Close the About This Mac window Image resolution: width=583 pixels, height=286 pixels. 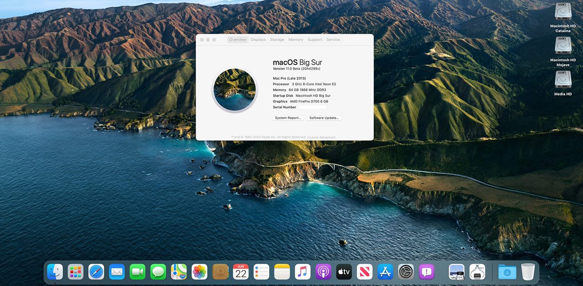pyautogui.click(x=202, y=40)
